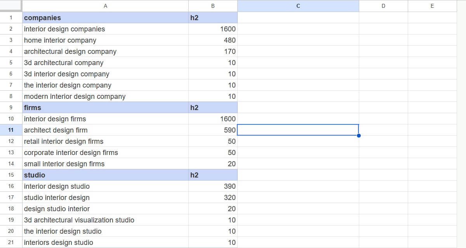Select column A header
Image resolution: width=466 pixels, height=248 pixels.
point(105,6)
